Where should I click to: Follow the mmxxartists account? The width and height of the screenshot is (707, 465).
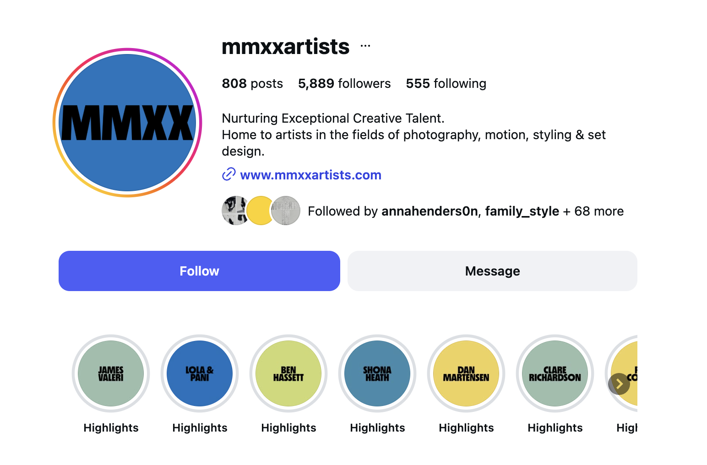click(199, 271)
